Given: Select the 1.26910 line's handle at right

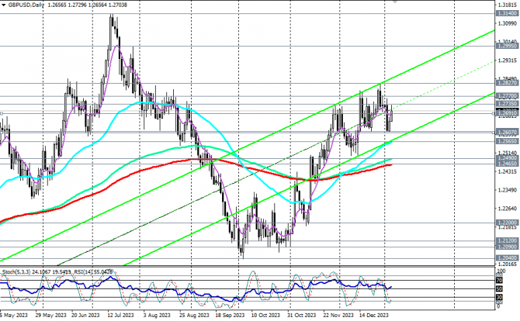Looking at the screenshot, I should (494, 113).
